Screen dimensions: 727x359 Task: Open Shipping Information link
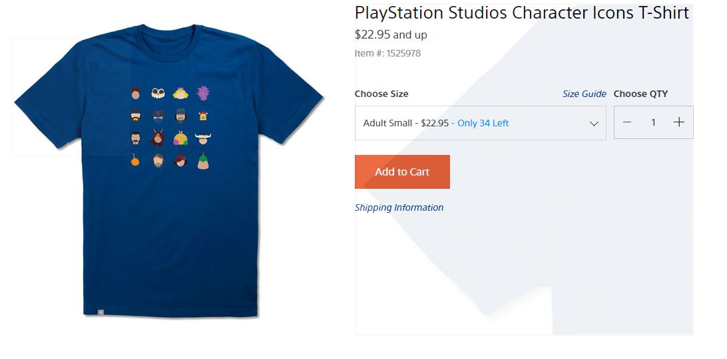[x=399, y=207]
